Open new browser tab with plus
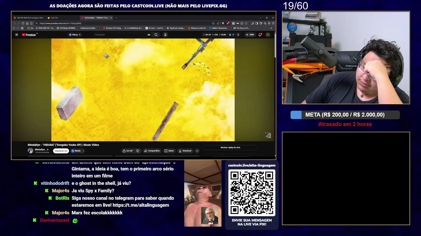The height and width of the screenshot is (236, 421). 116,18
